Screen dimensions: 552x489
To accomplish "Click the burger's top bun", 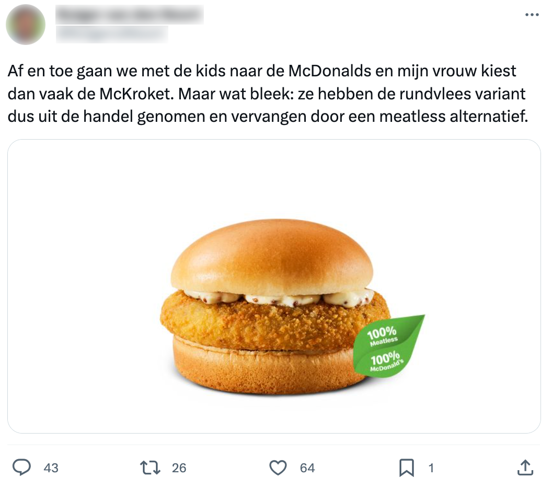I will point(272,257).
